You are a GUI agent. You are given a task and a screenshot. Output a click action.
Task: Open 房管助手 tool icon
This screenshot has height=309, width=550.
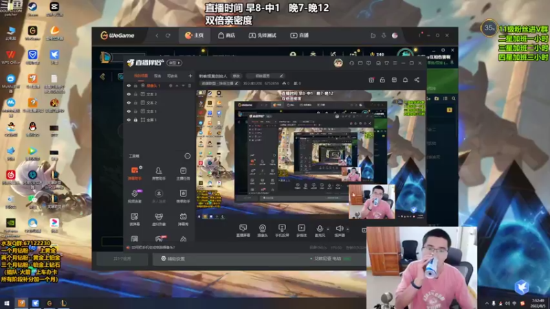click(x=159, y=173)
